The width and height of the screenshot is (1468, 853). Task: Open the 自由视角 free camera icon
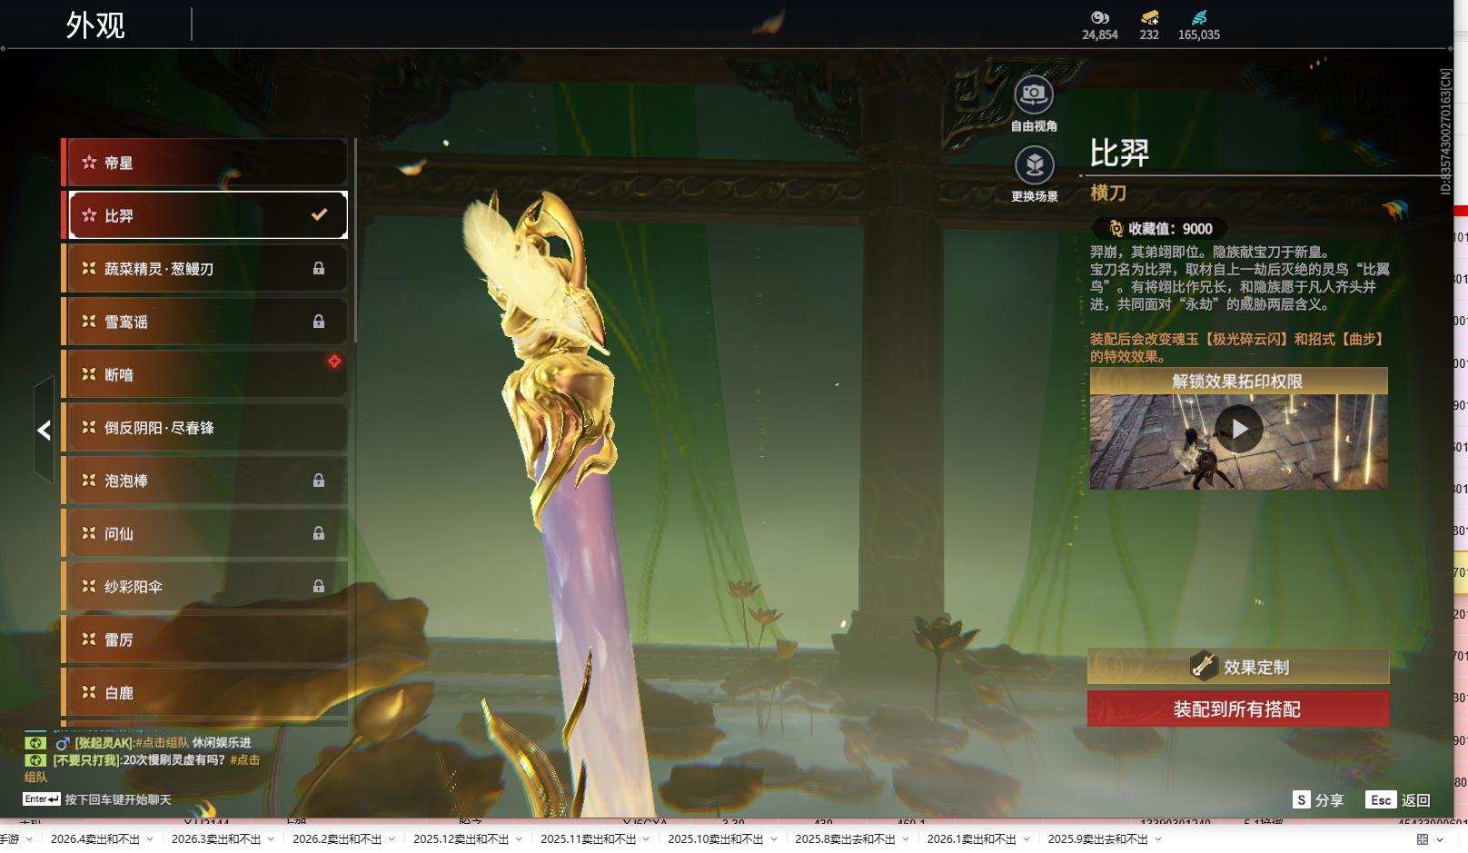1034,94
